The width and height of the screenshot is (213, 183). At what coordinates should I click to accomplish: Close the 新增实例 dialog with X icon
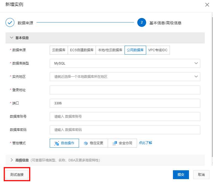(x=207, y=5)
